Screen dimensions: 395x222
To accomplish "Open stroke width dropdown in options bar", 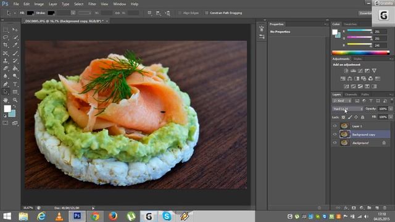I will 73,13.
